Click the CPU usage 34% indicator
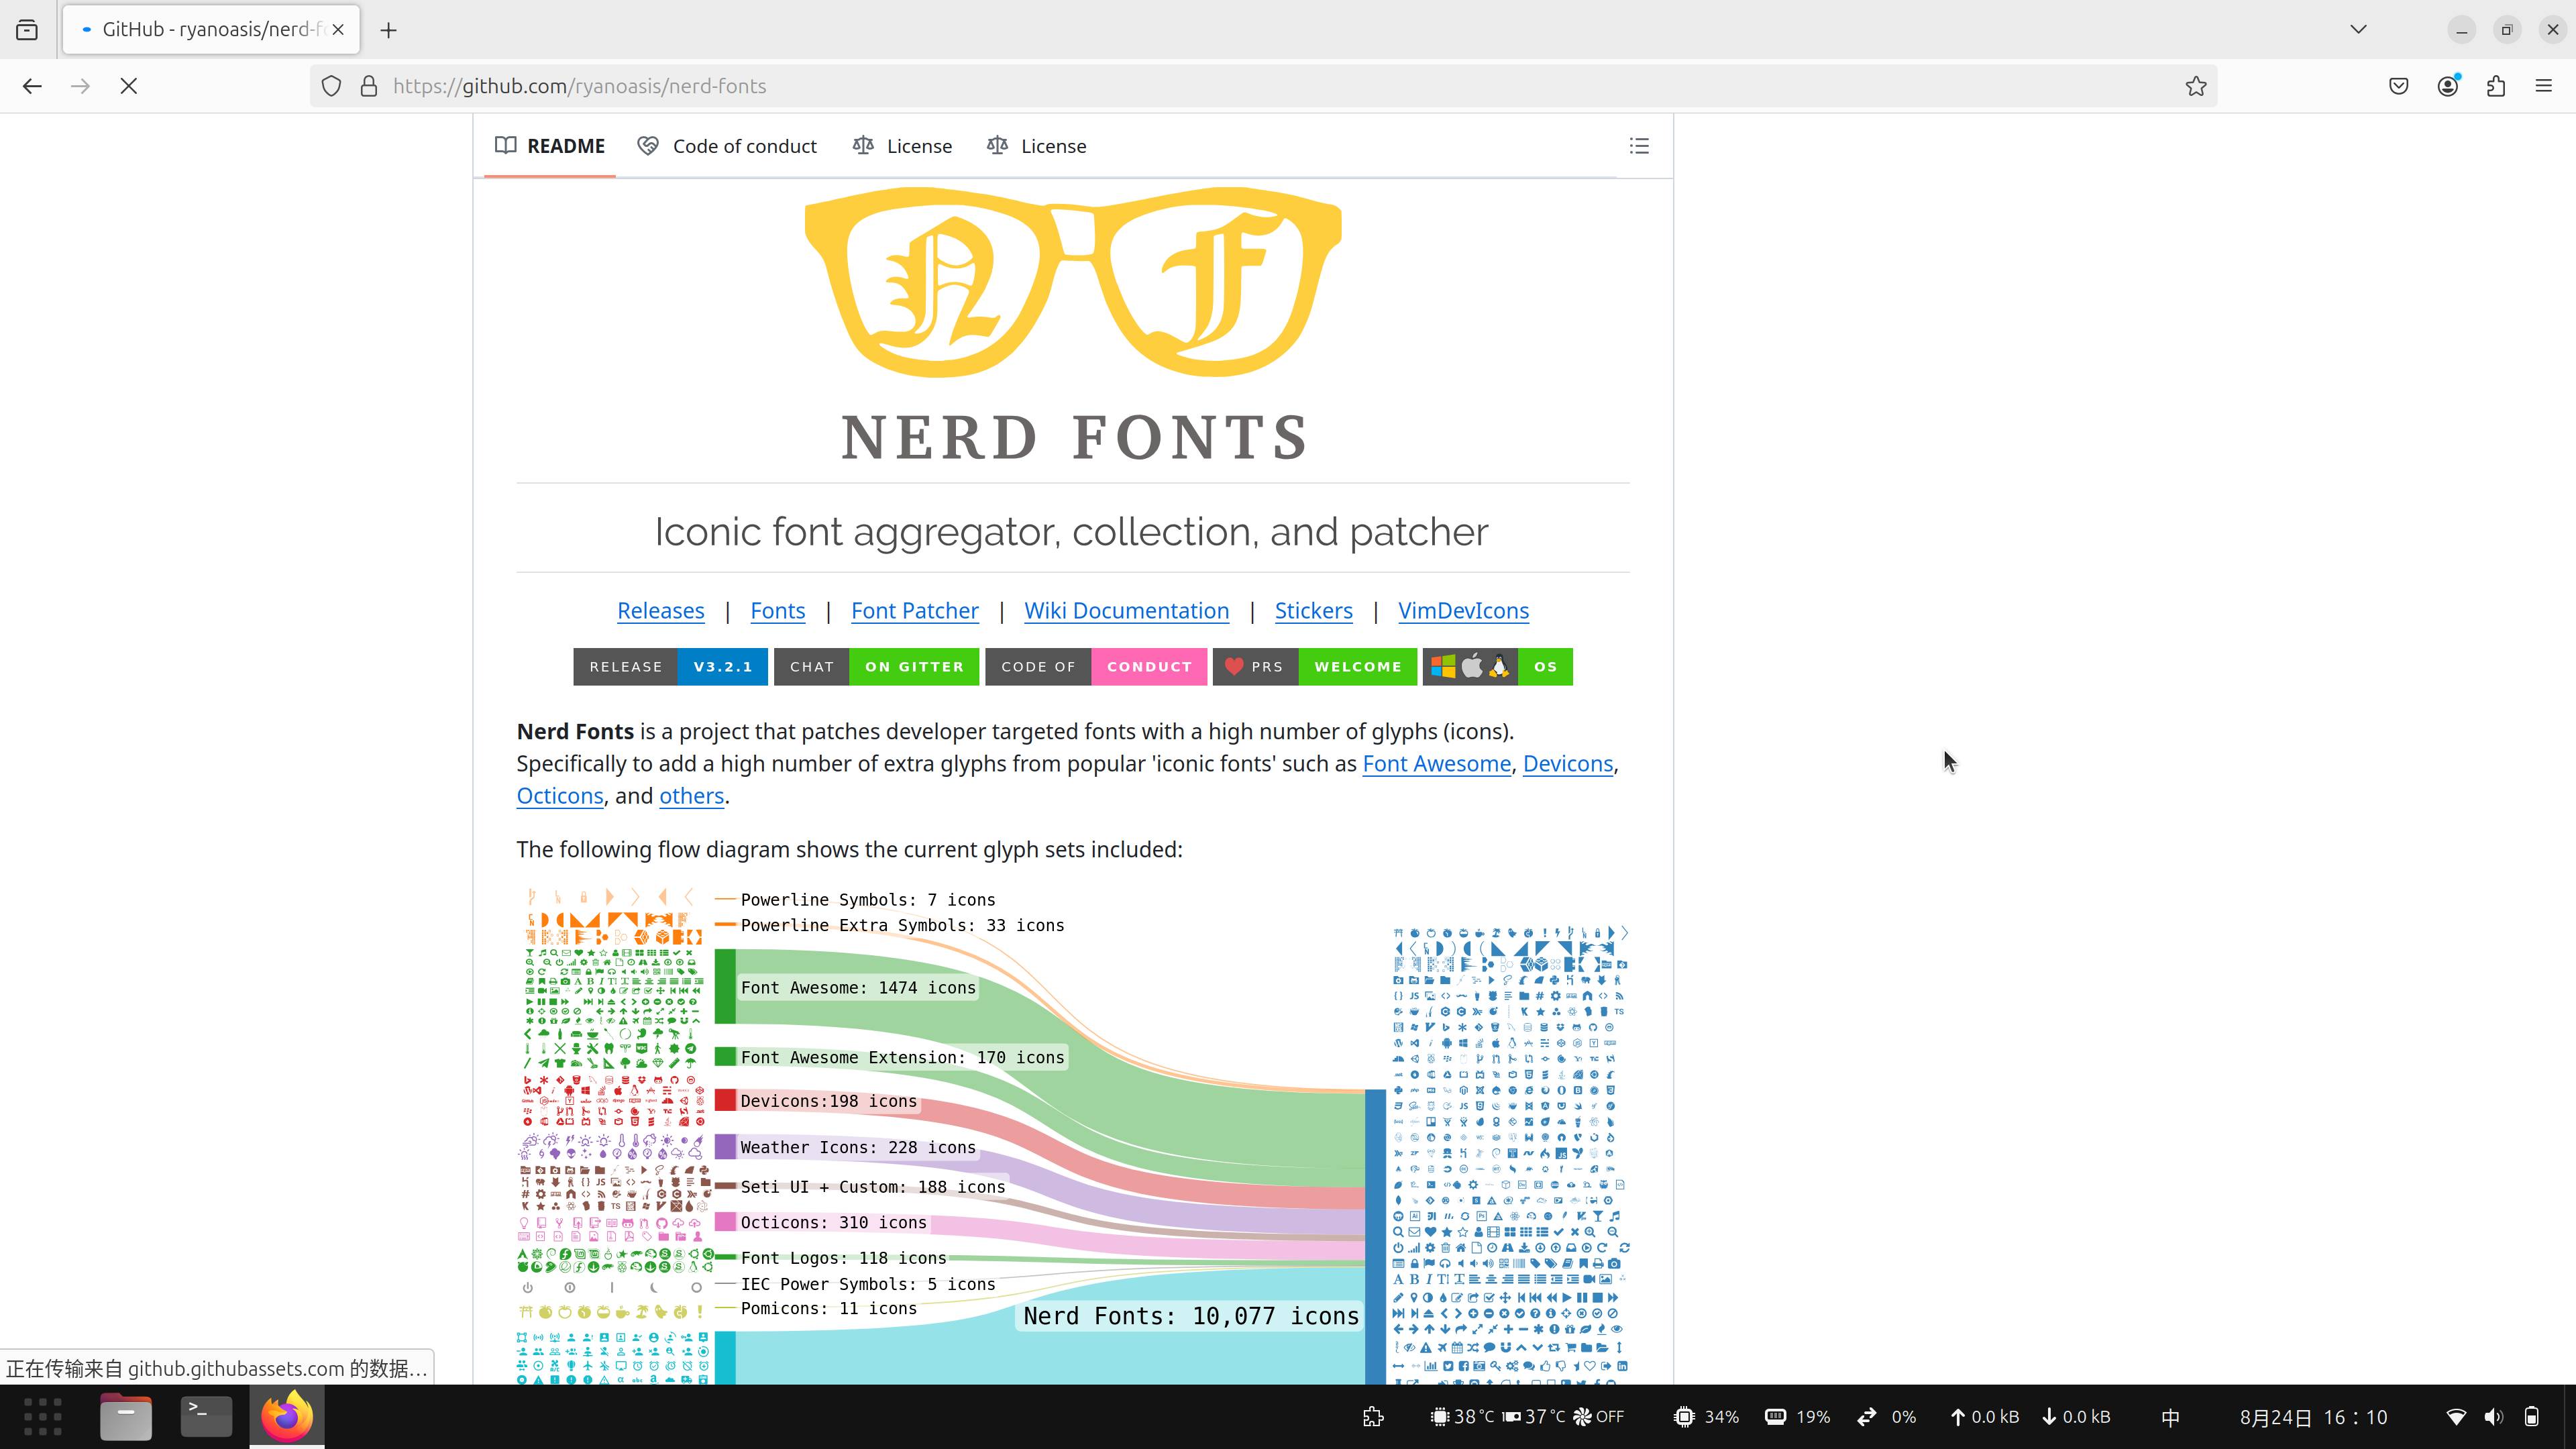Screen dimensions: 2576x1449 coord(1707,1417)
